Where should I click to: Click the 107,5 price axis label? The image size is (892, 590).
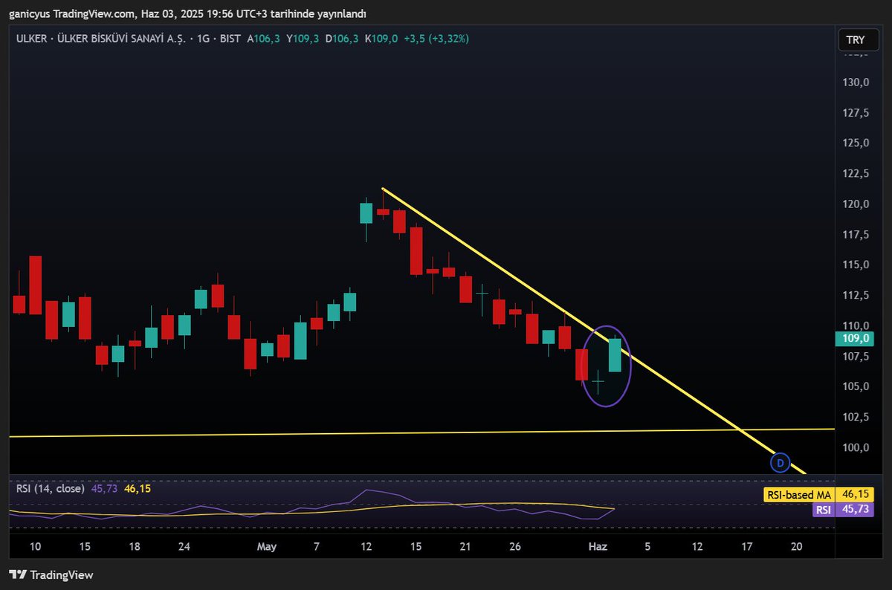click(856, 357)
